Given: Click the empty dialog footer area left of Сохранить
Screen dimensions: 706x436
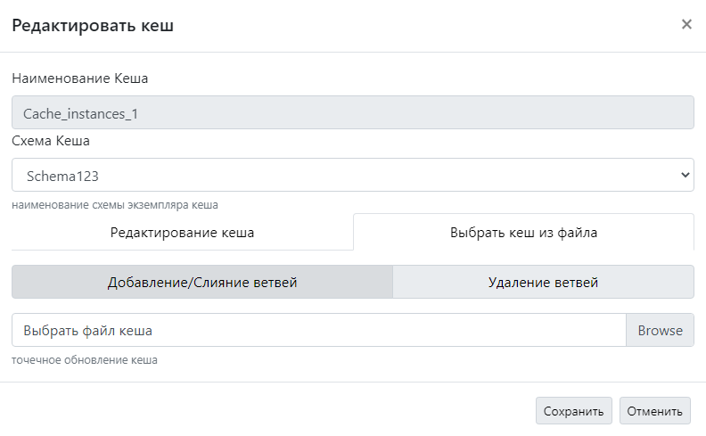Looking at the screenshot, I should pos(267,411).
